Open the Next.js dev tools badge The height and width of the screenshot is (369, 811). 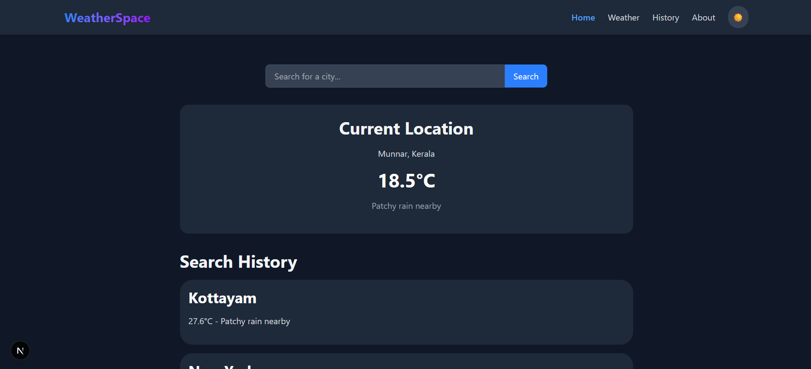click(x=20, y=351)
